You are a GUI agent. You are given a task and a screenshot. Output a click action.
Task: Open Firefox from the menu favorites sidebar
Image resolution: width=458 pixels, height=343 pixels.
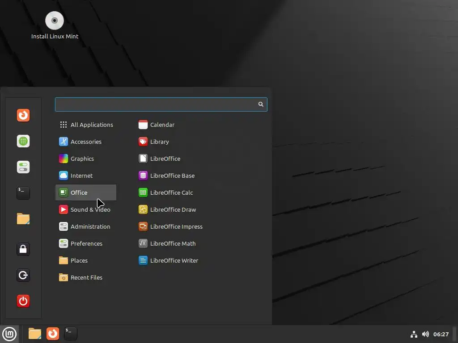[x=23, y=115]
